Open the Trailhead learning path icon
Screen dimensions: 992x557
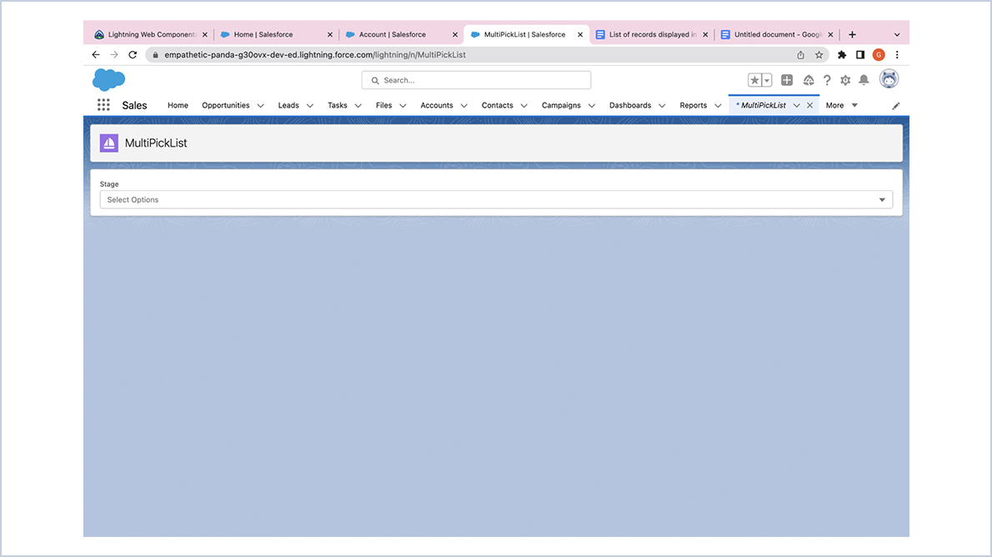(x=808, y=79)
